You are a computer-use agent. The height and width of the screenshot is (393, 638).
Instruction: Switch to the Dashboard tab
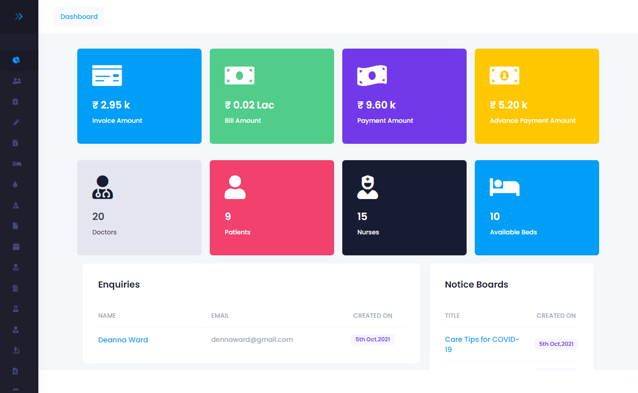79,17
